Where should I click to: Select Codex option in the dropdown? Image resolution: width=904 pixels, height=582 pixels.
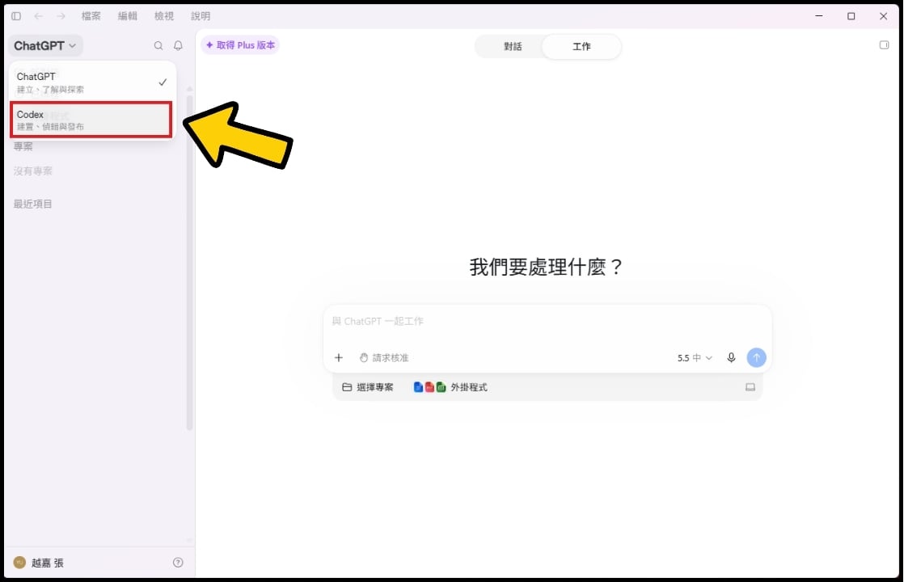pyautogui.click(x=91, y=120)
